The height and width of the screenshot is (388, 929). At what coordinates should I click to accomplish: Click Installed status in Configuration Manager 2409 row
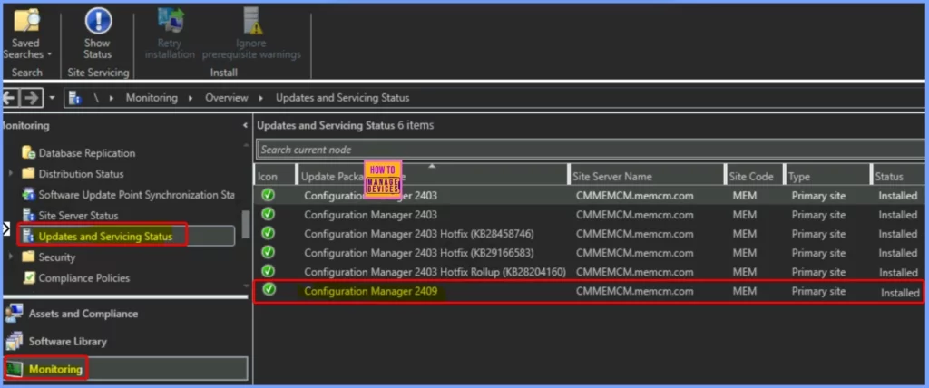pyautogui.click(x=900, y=293)
